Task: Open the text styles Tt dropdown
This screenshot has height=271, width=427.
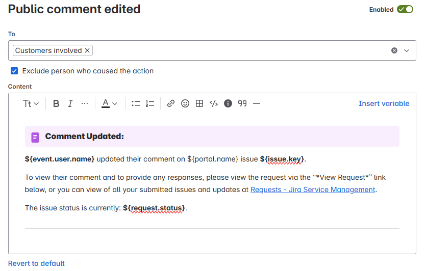Action: click(31, 103)
